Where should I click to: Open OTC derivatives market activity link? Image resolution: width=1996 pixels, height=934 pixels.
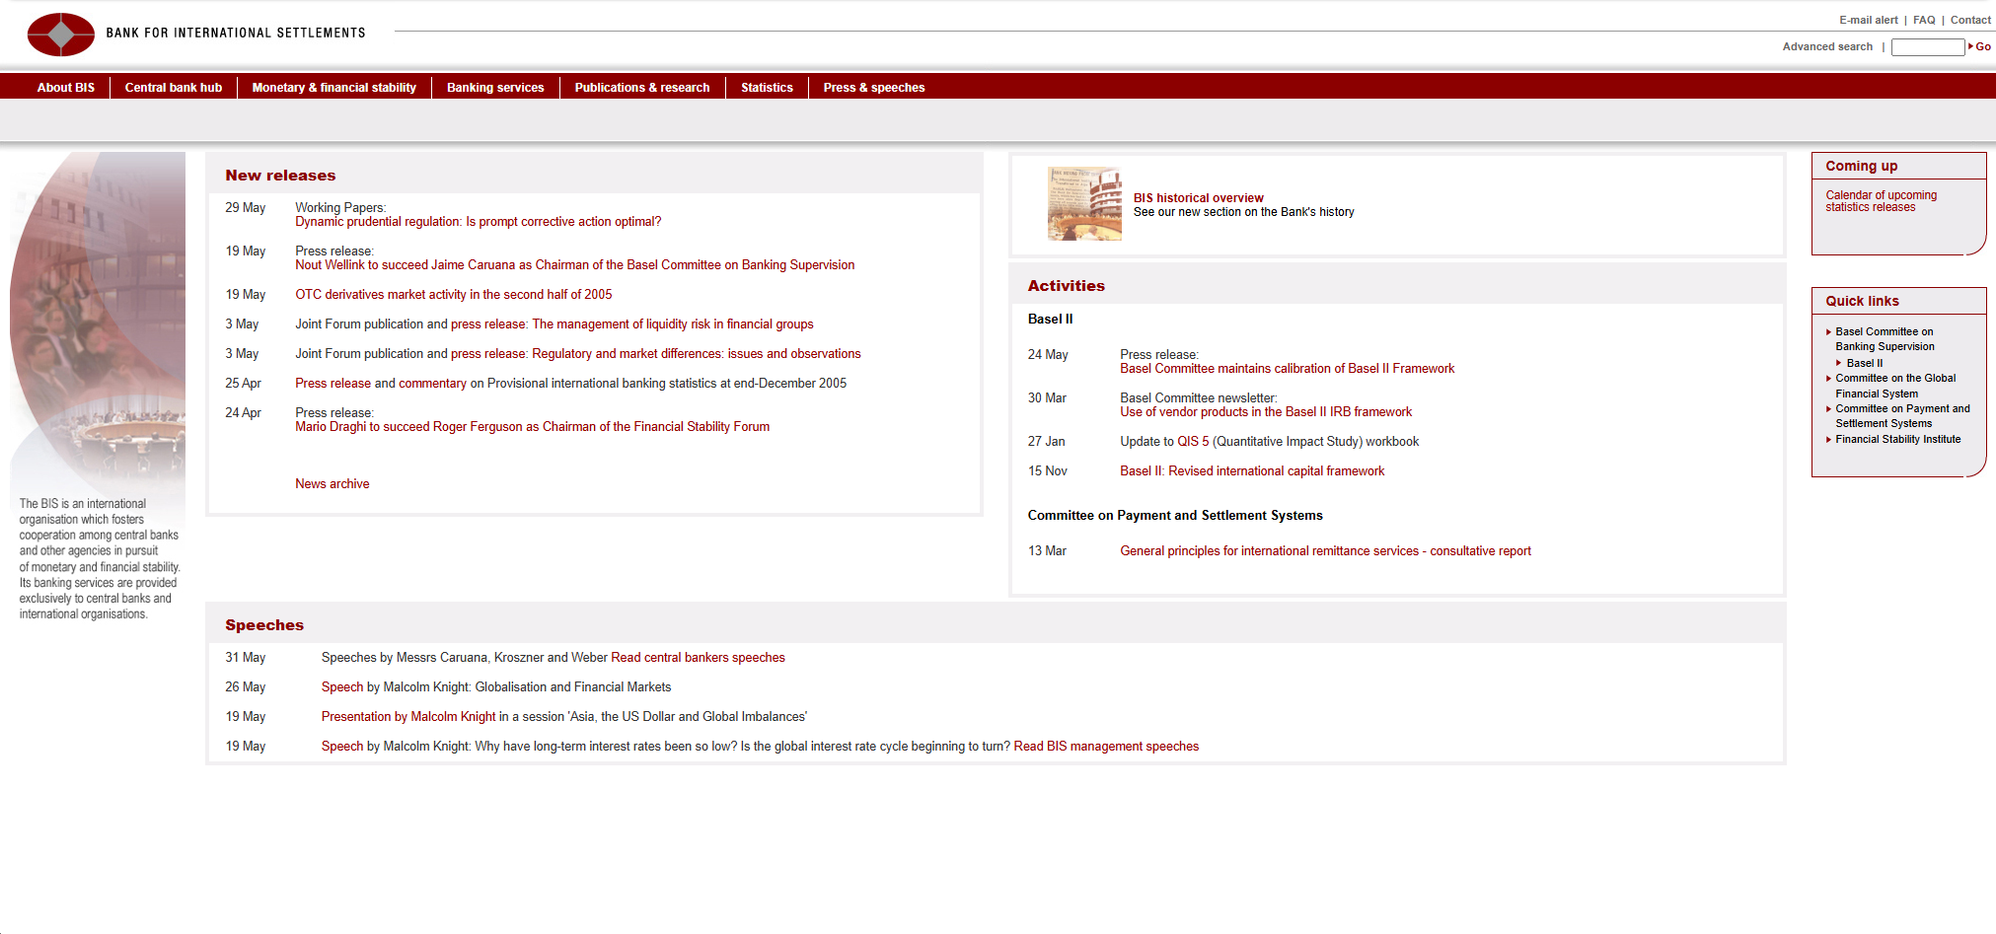tap(454, 295)
